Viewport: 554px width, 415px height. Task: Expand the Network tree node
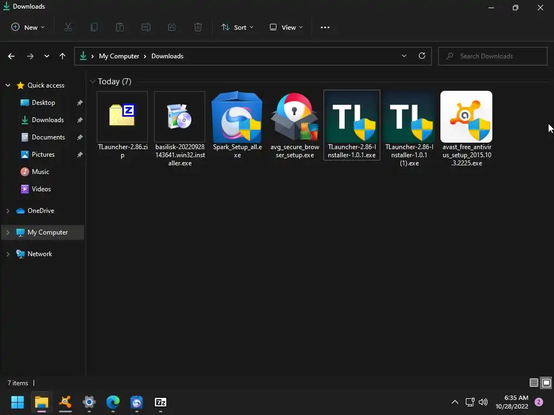8,254
